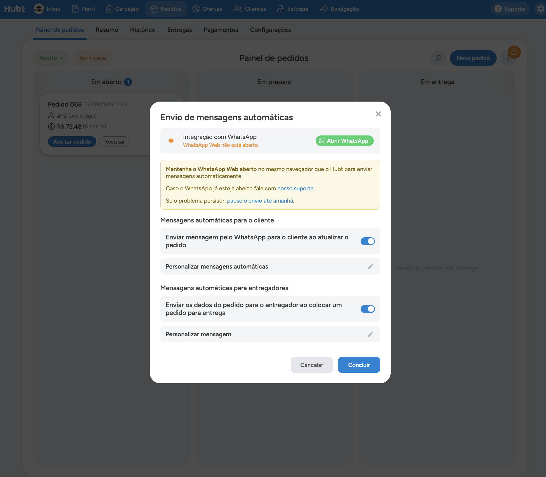Image resolution: width=546 pixels, height=477 pixels.
Task: Switch to Painel de pedidos tab
Action: click(60, 30)
